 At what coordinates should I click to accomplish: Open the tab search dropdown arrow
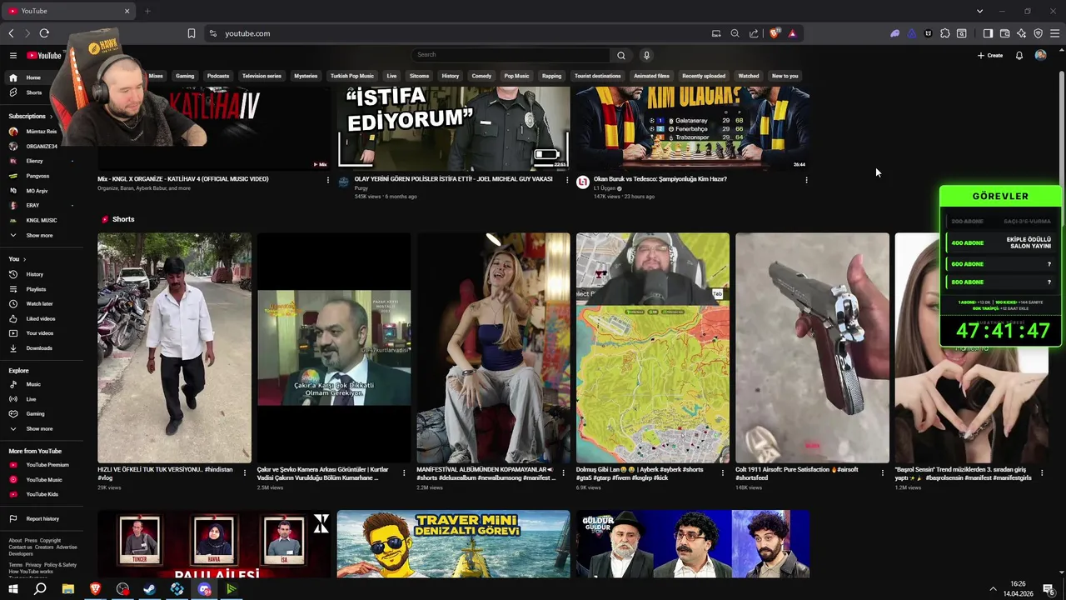pyautogui.click(x=979, y=11)
